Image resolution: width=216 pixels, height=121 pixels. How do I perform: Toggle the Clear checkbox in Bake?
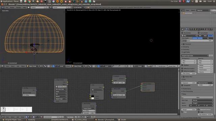(182, 112)
